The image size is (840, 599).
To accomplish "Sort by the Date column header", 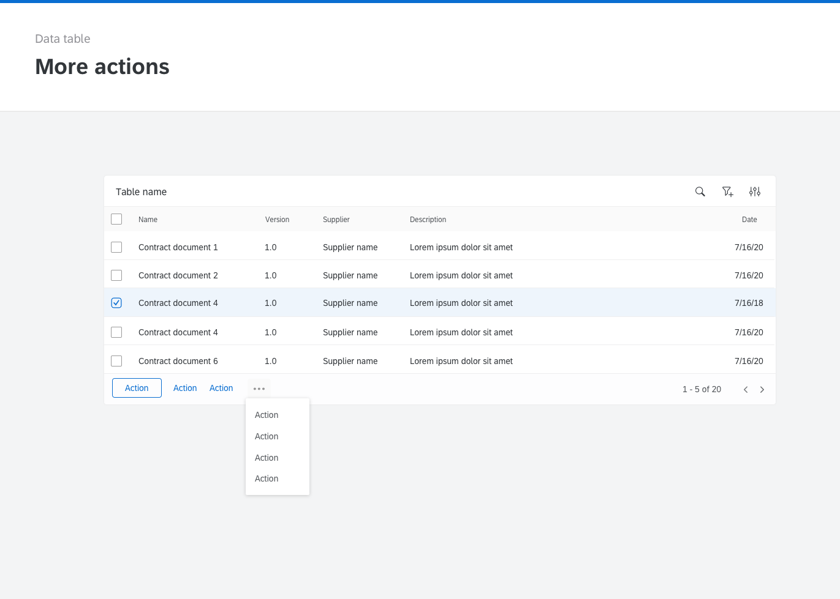I will tap(749, 219).
